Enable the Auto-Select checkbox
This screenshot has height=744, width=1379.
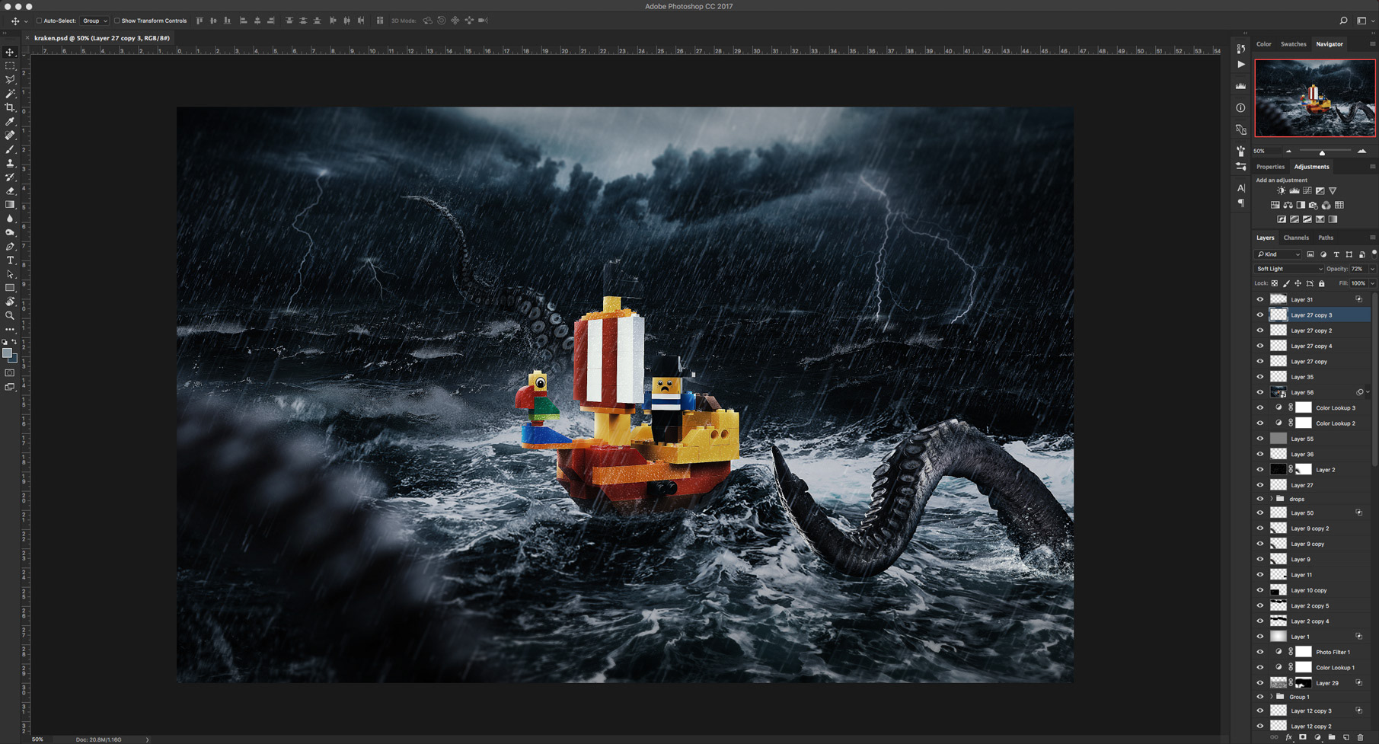click(39, 21)
